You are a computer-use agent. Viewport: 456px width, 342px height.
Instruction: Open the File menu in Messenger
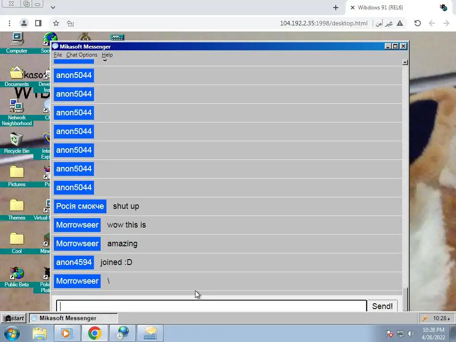(x=57, y=55)
